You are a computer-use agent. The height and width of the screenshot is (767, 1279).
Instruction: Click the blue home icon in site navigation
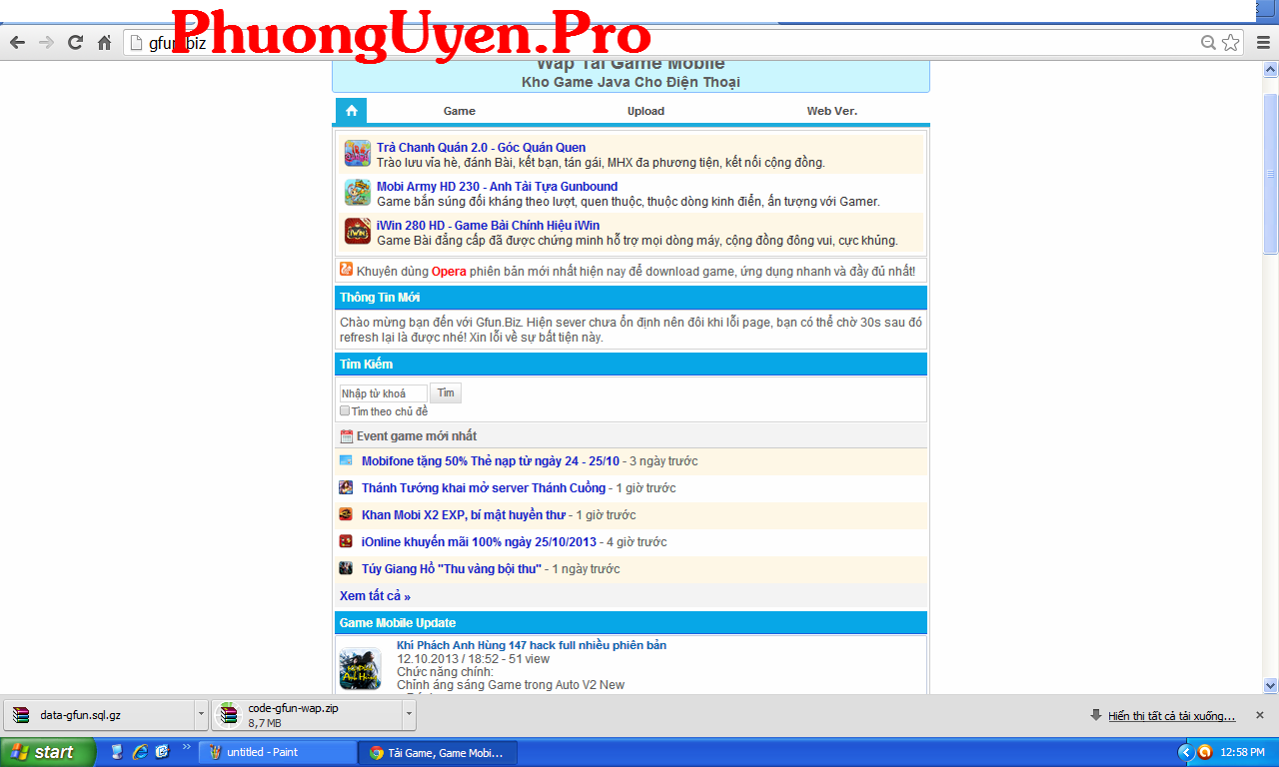coord(351,111)
